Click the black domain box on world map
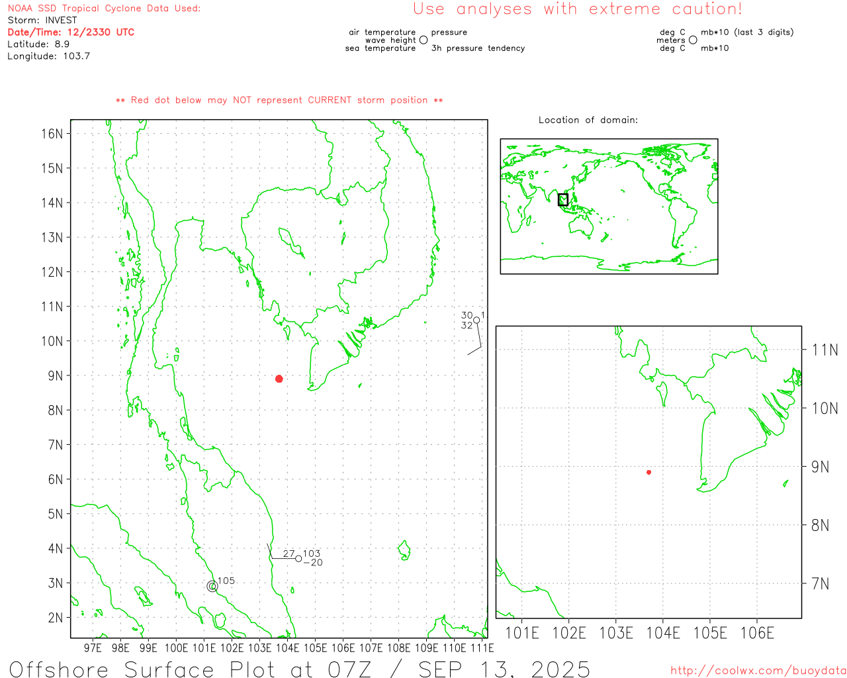 click(x=563, y=199)
